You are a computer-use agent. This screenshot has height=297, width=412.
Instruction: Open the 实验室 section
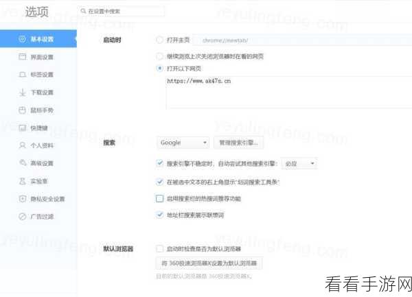tap(38, 181)
